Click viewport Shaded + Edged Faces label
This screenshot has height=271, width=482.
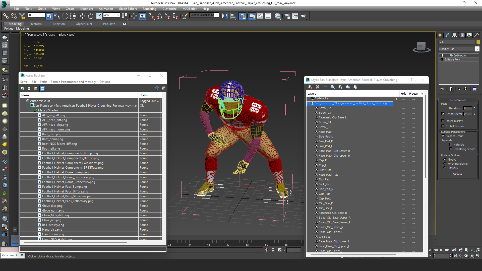click(x=60, y=35)
